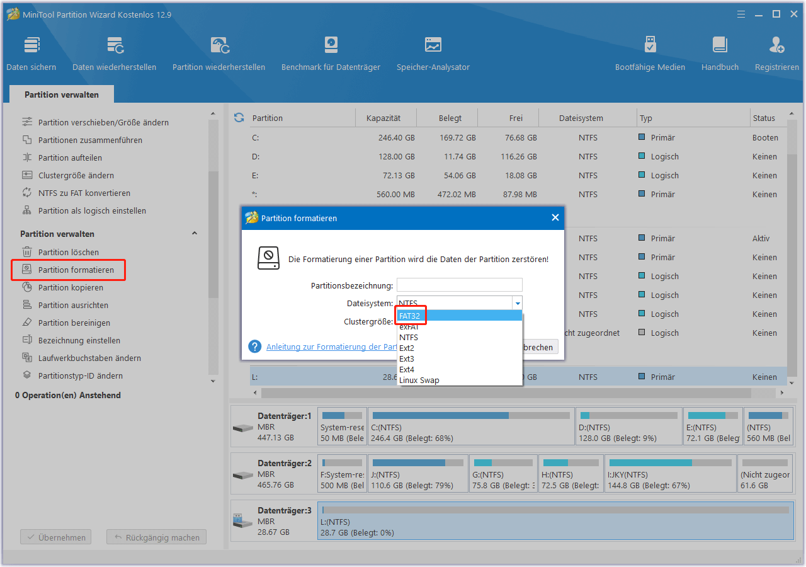Refresh the partition list
Screen dimensions: 806x567
(239, 118)
